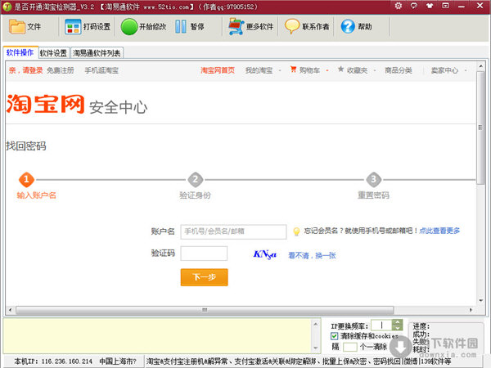The height and width of the screenshot is (368, 491).
Task: Click the browser scroll up arrow
Action: [x=480, y=66]
